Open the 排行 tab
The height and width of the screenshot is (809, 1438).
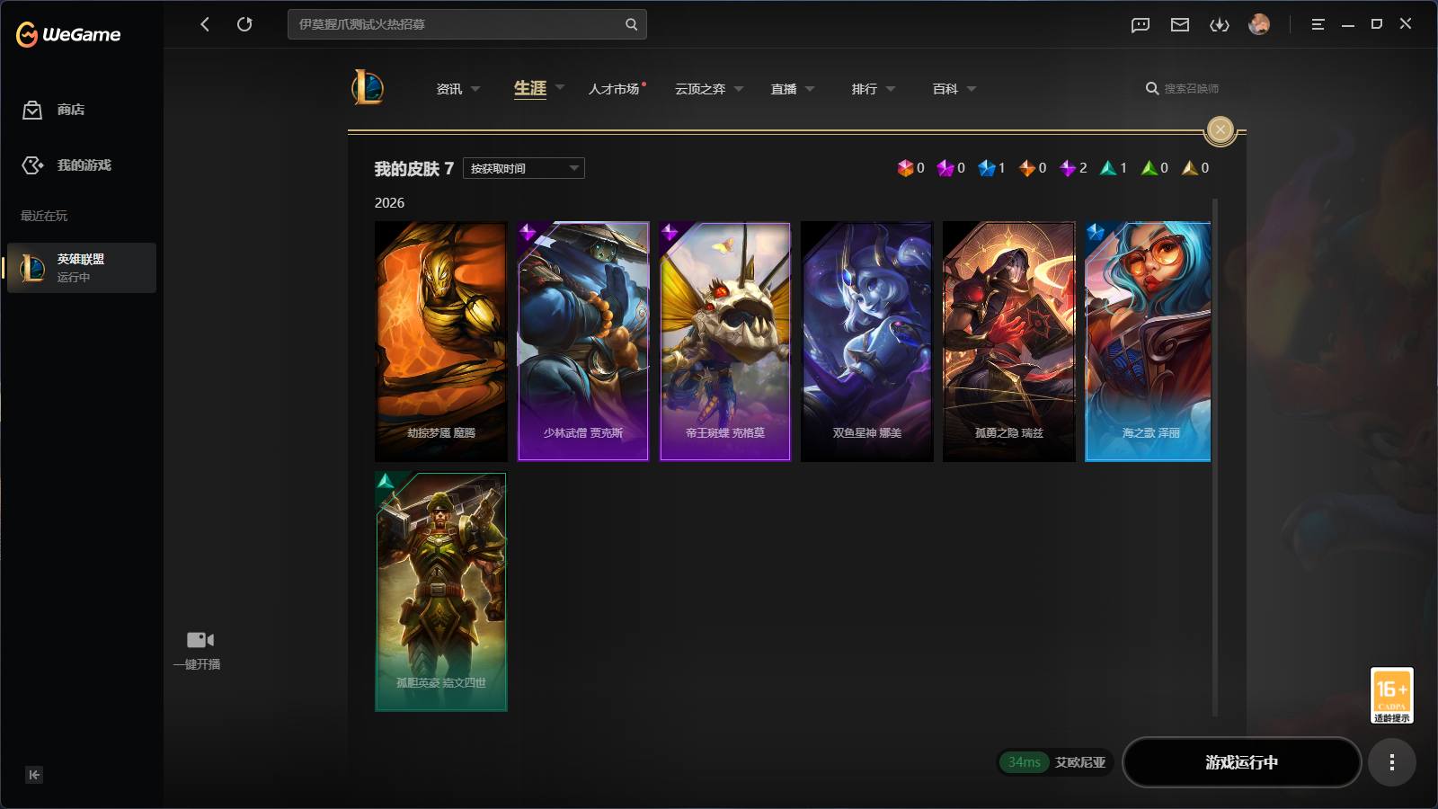pos(865,89)
